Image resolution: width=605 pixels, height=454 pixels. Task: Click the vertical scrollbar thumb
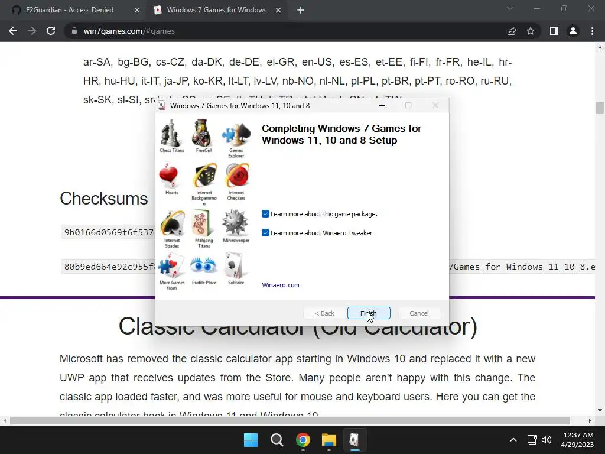coord(600,108)
